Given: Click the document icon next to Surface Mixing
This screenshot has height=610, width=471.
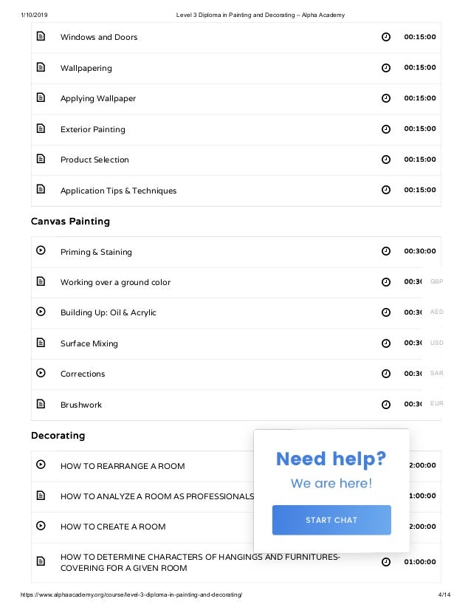Looking at the screenshot, I should [x=41, y=343].
